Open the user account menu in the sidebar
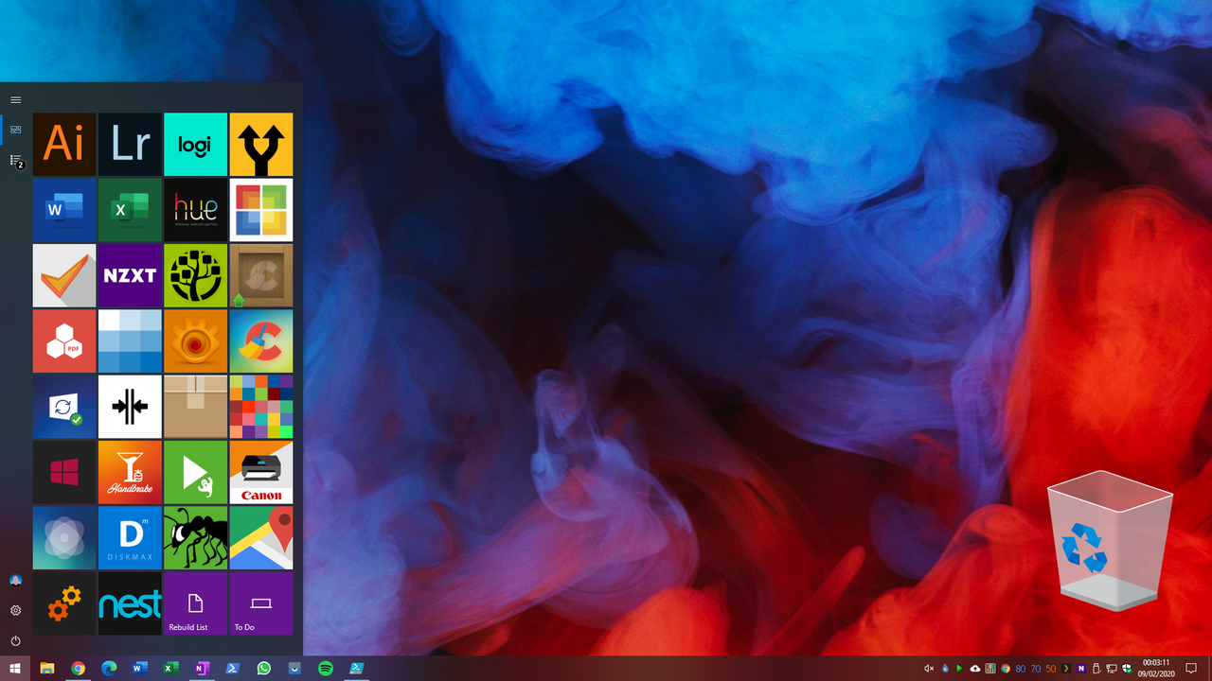The image size is (1212, 681). [15, 580]
